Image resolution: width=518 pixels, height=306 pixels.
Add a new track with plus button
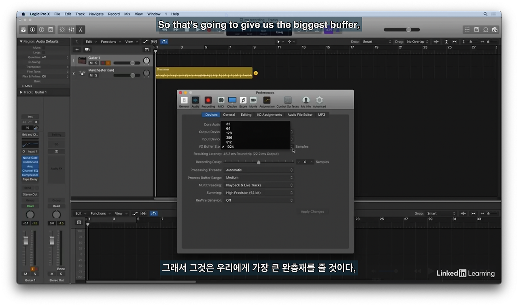[77, 49]
